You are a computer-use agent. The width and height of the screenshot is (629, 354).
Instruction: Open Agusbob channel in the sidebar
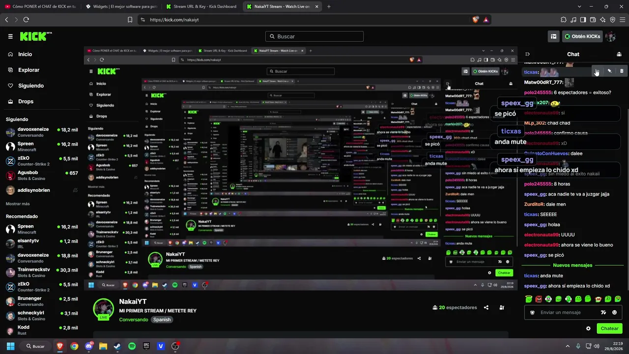pyautogui.click(x=42, y=176)
